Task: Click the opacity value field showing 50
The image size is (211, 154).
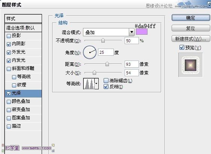Action: [132, 41]
